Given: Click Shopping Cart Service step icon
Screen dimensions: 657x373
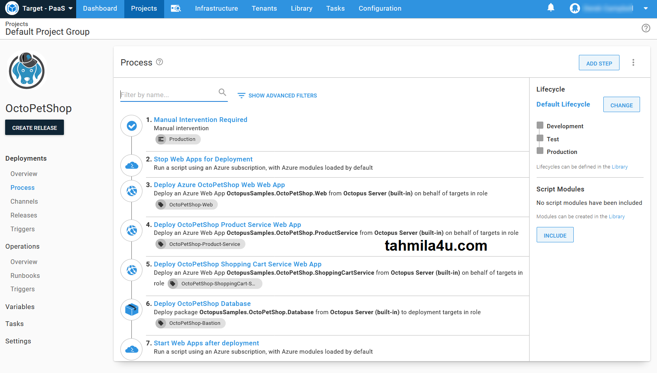Looking at the screenshot, I should [x=131, y=270].
